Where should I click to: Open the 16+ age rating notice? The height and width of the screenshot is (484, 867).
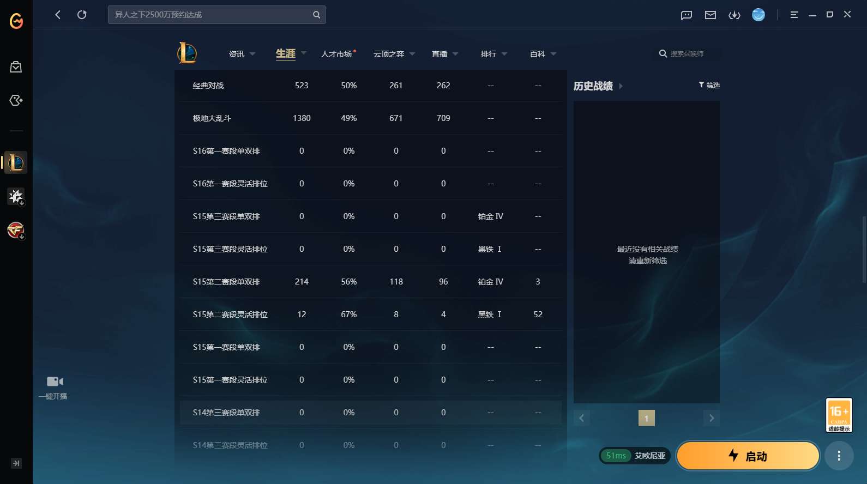click(839, 415)
